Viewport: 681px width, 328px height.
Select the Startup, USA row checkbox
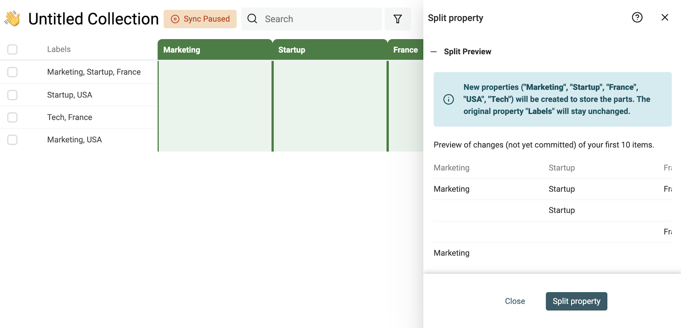[12, 95]
